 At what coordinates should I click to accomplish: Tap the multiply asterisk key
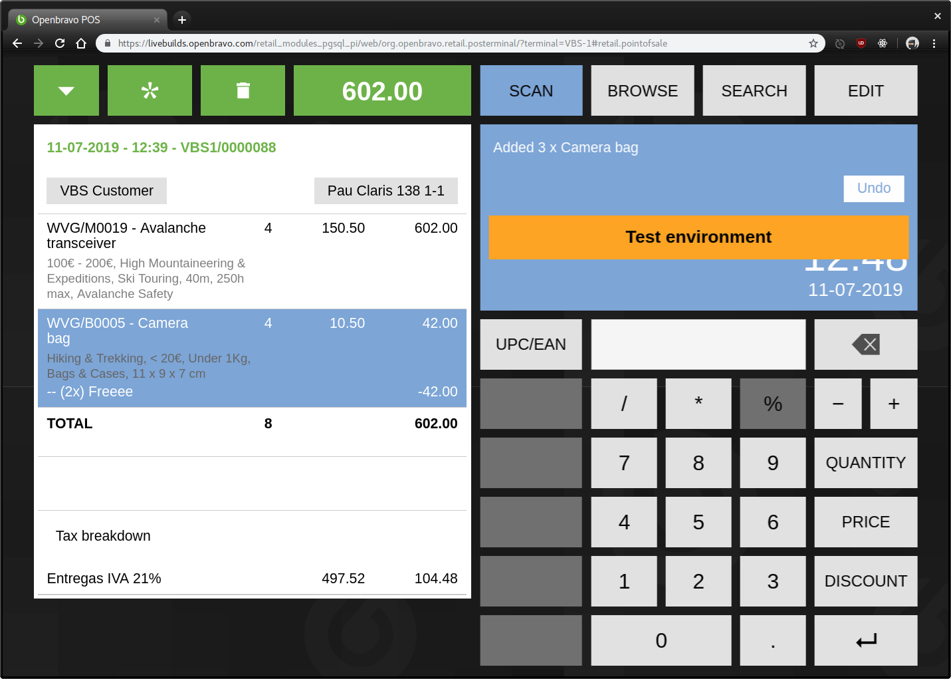point(698,404)
